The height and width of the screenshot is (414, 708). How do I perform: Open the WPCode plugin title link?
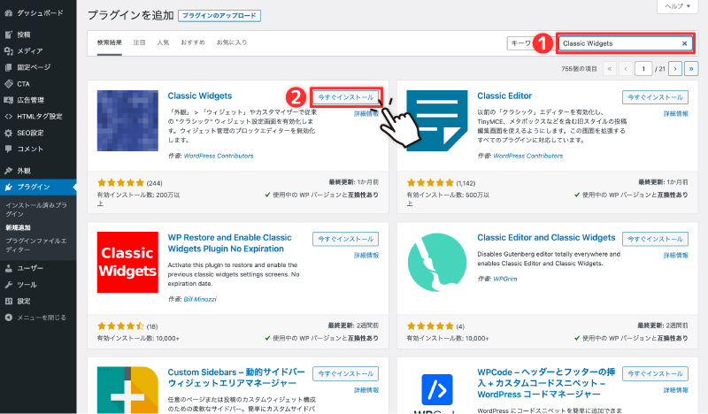(546, 383)
